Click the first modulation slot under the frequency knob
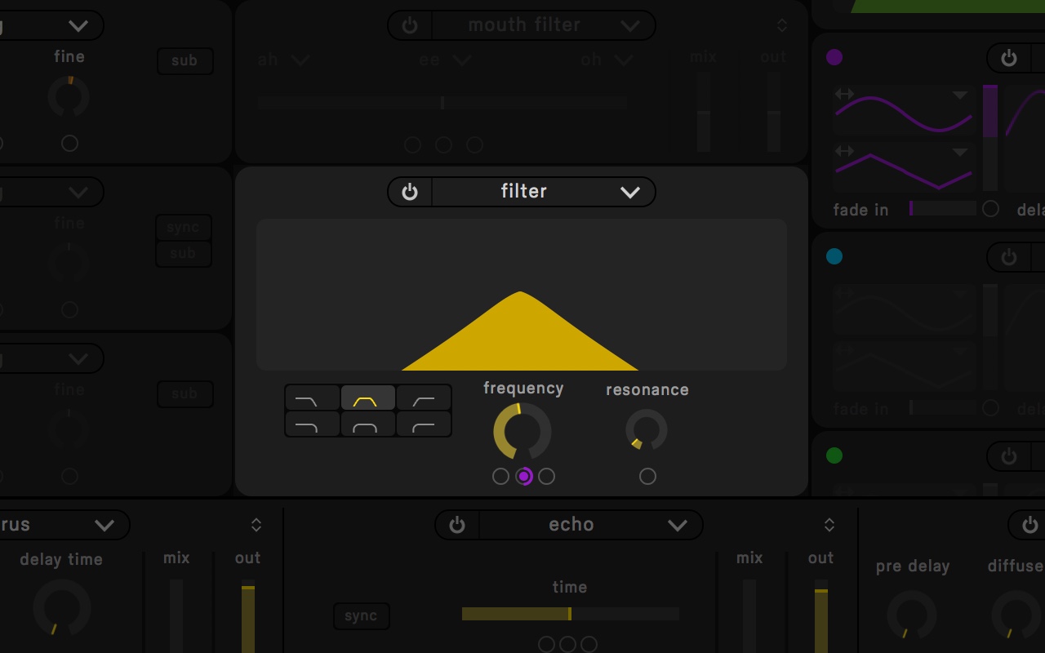Viewport: 1045px width, 653px height. [x=501, y=476]
